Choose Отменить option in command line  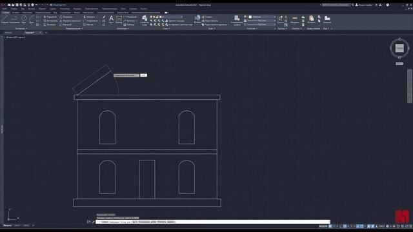(x=161, y=222)
